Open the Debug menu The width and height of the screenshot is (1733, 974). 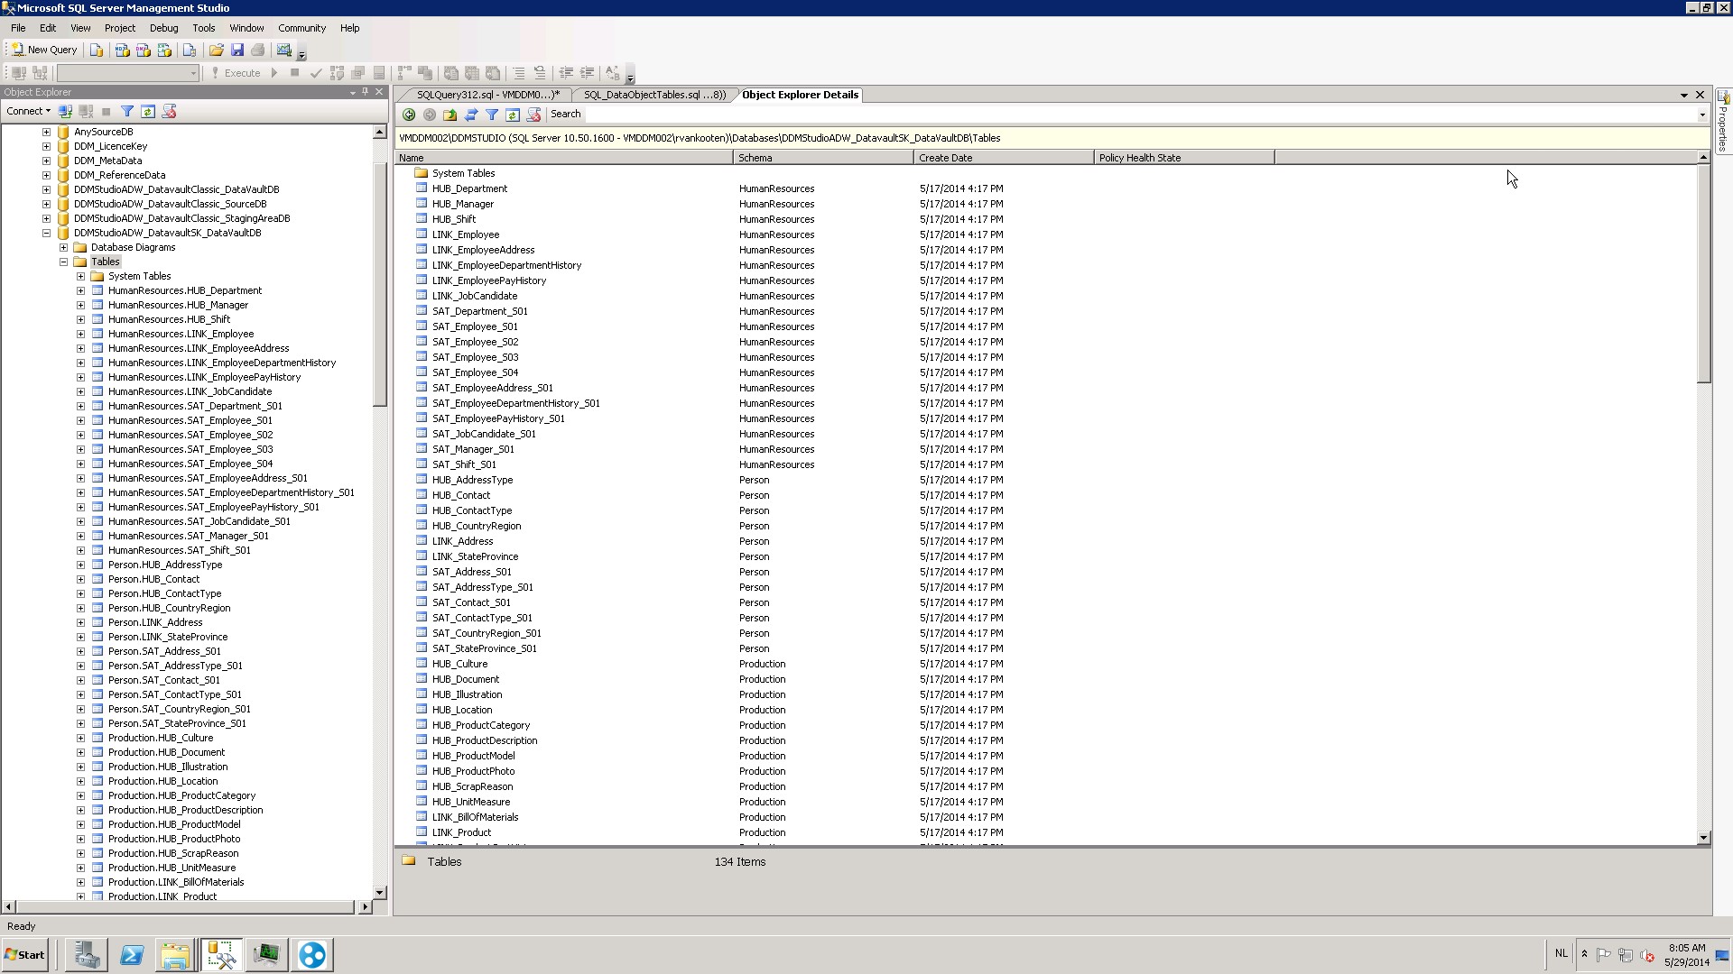[164, 28]
